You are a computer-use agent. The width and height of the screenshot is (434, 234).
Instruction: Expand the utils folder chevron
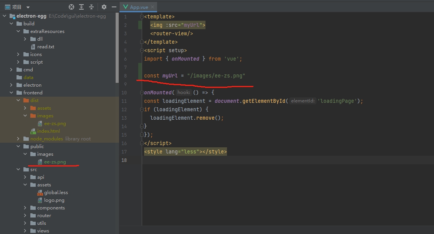[x=25, y=223]
